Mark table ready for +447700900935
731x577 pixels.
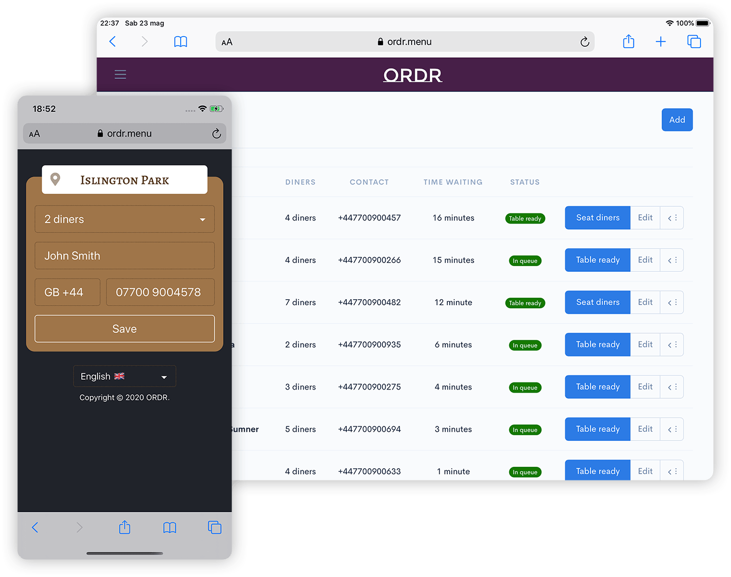click(x=597, y=344)
